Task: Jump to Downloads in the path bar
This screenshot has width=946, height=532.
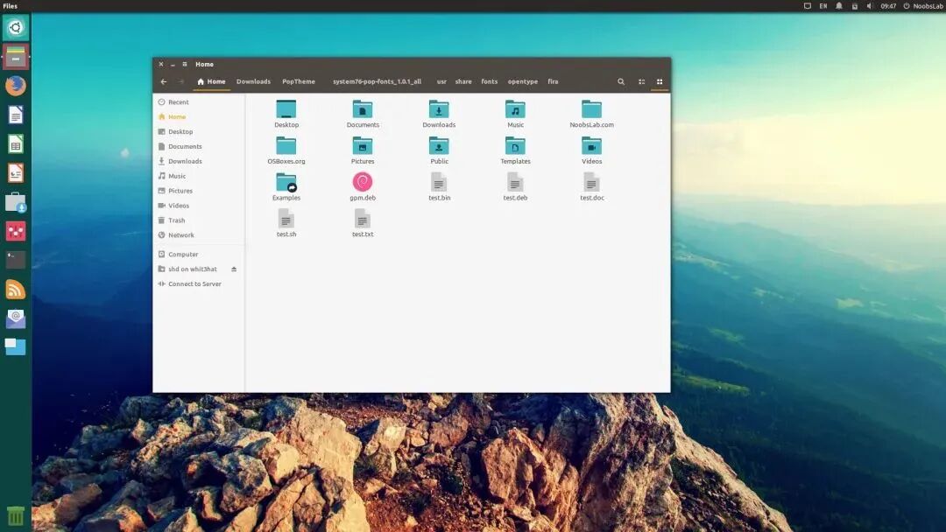Action: (253, 81)
